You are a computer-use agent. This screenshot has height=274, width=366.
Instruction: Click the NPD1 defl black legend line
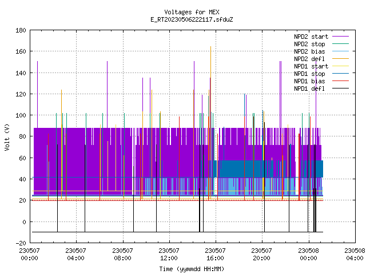pyautogui.click(x=340, y=88)
